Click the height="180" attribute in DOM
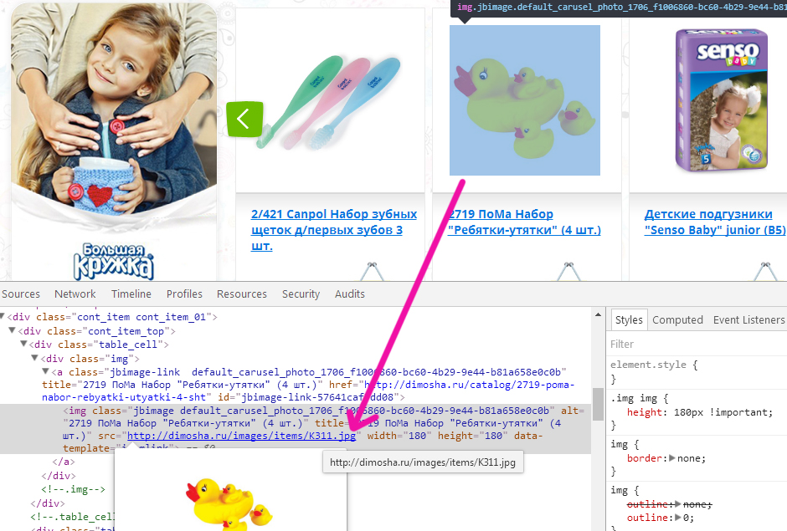 point(473,436)
